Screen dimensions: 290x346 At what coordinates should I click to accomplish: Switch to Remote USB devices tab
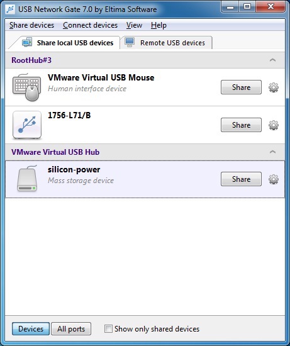(x=167, y=43)
